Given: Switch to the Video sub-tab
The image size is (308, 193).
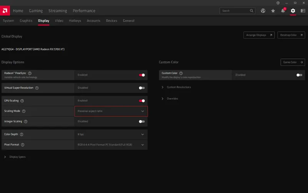Looking at the screenshot, I should pyautogui.click(x=59, y=21).
